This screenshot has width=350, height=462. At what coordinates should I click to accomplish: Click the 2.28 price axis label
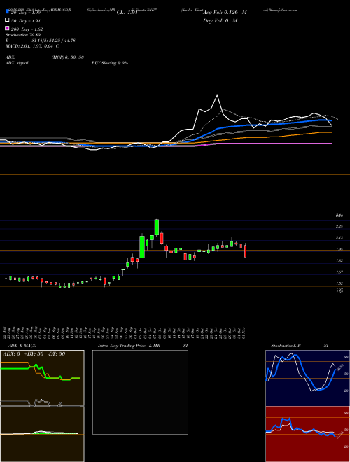[x=339, y=226]
